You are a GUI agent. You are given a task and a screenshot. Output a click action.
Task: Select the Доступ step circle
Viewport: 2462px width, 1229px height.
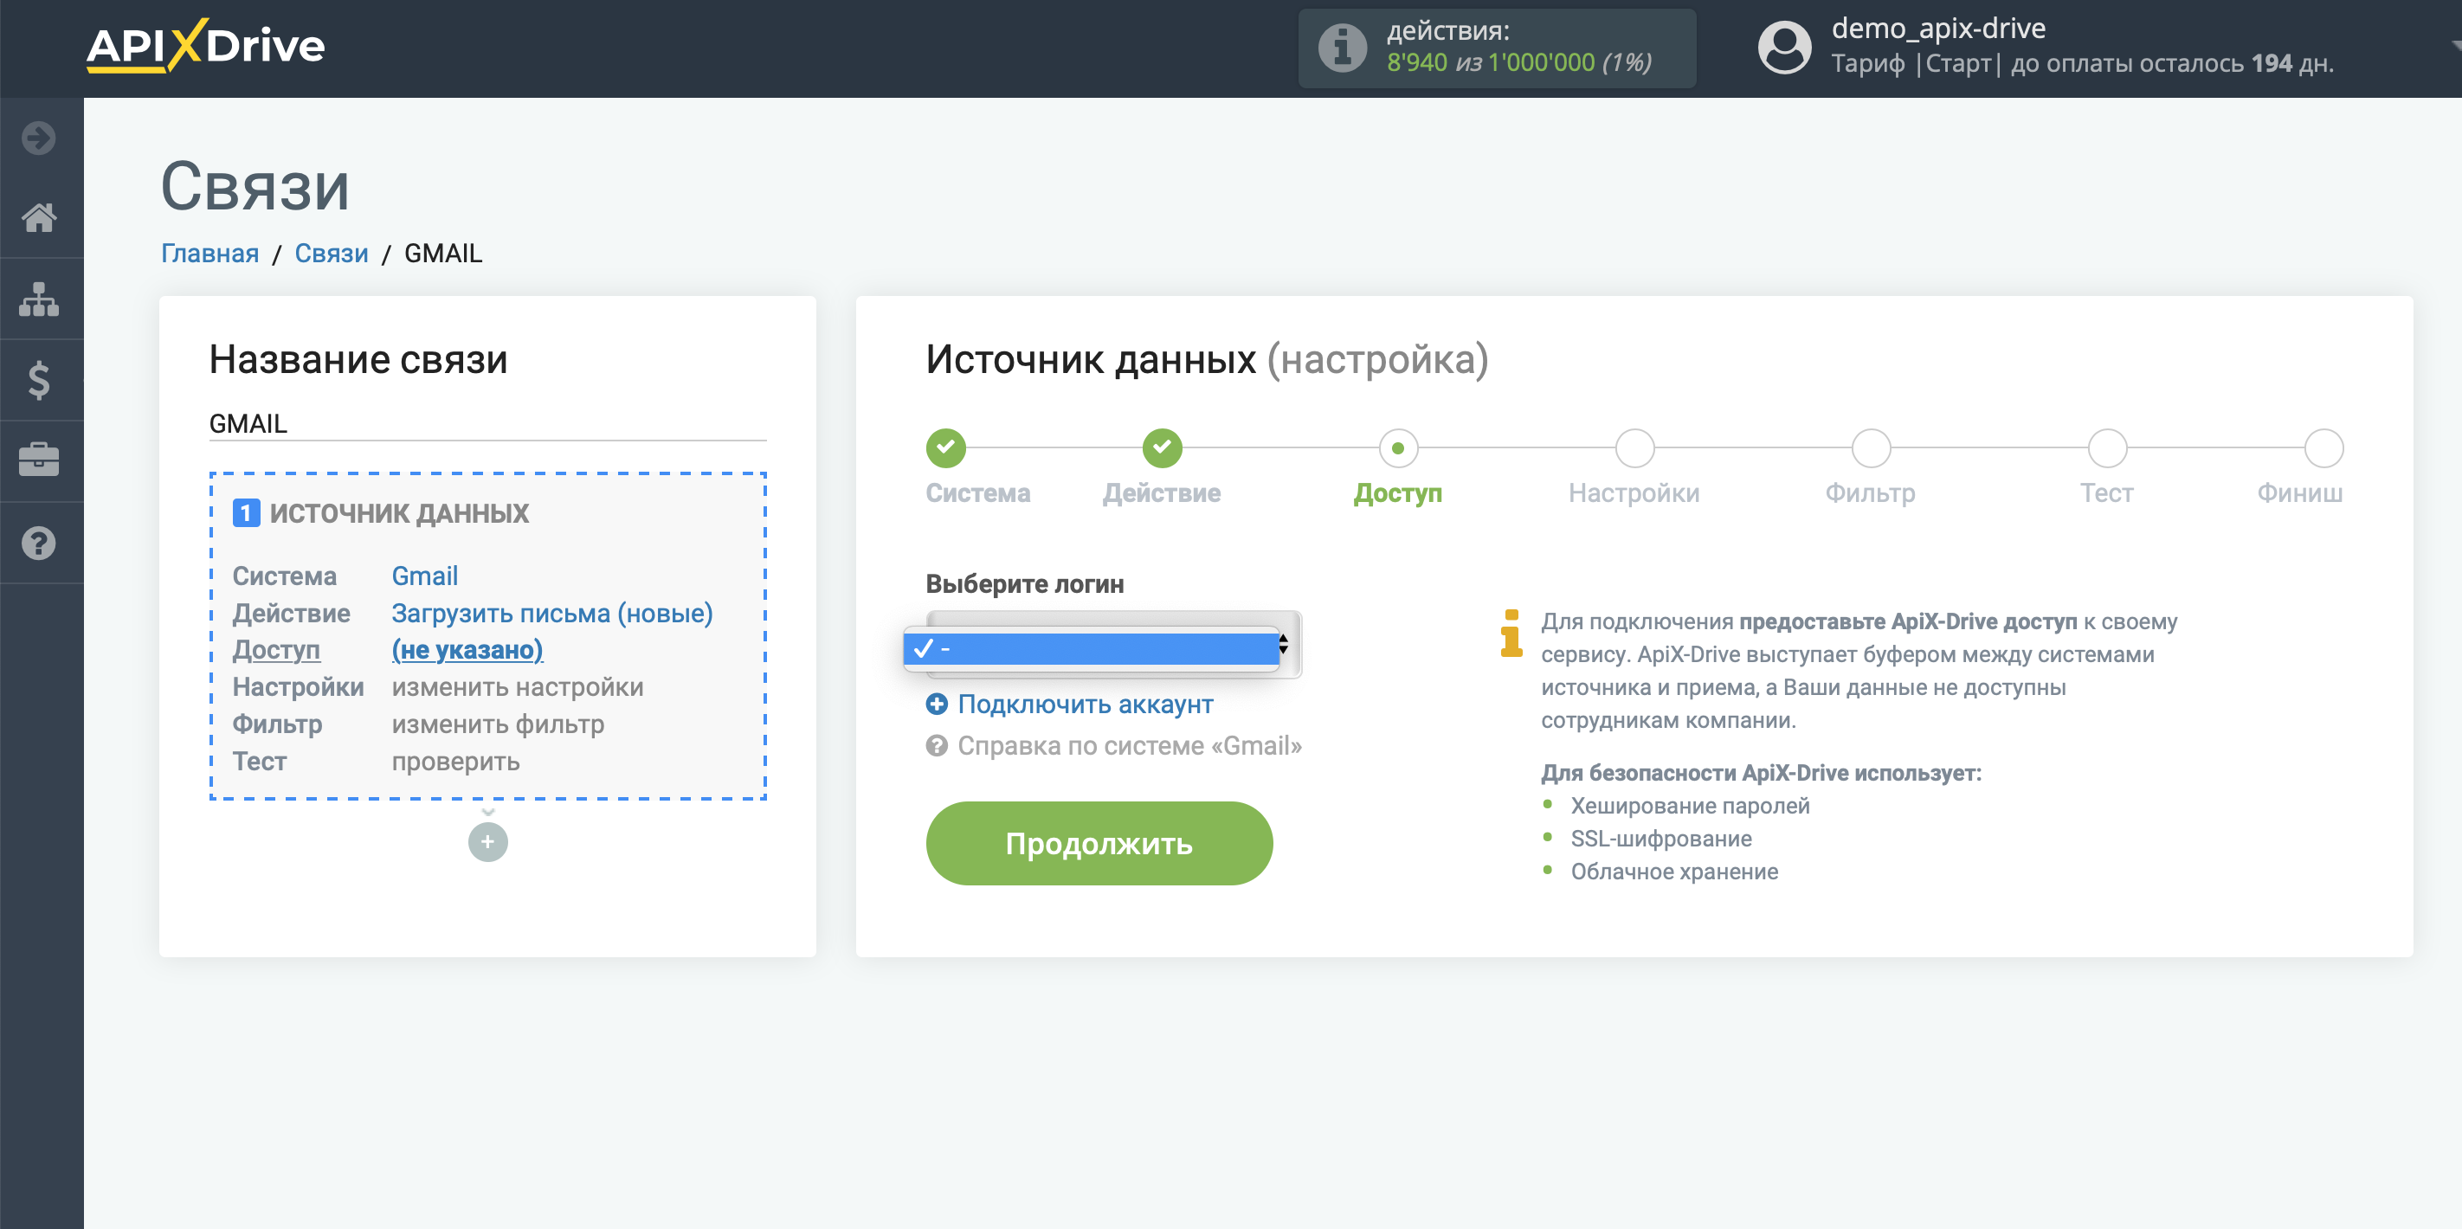[x=1397, y=447]
